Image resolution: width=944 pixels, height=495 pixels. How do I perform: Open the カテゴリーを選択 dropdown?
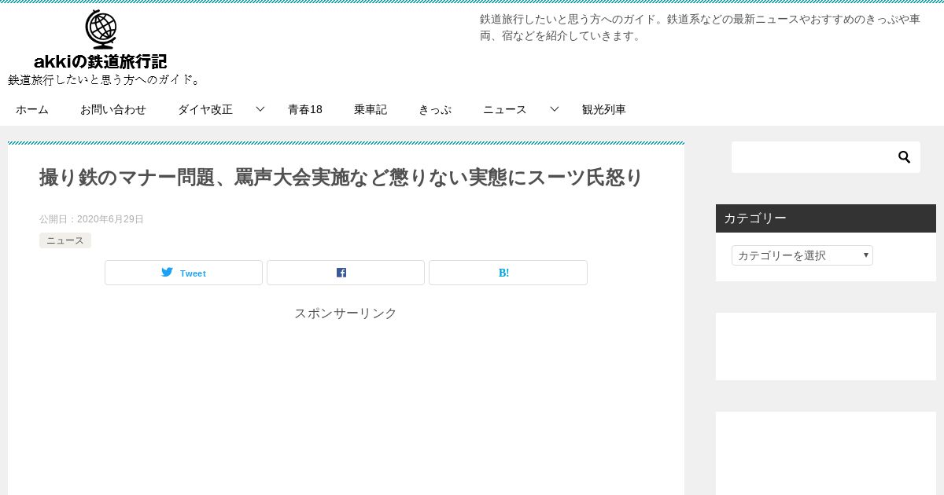pyautogui.click(x=802, y=255)
